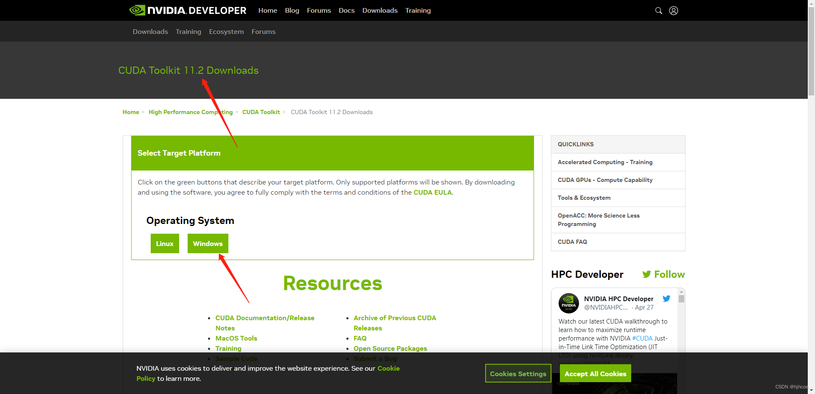The width and height of the screenshot is (815, 394).
Task: Select Training in the secondary bar
Action: click(x=188, y=31)
